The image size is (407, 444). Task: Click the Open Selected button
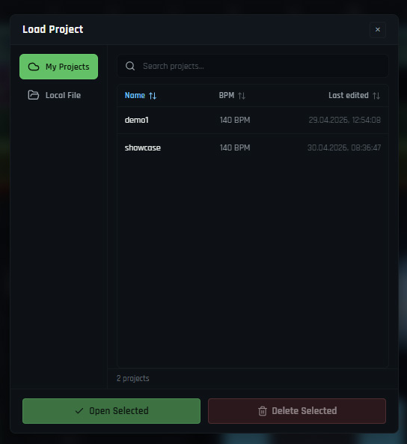tap(111, 411)
